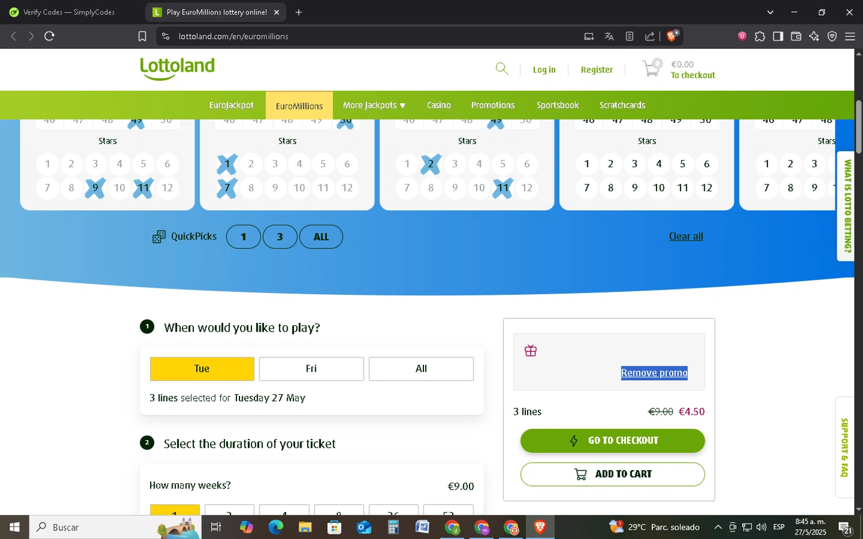Go to Sportsbook section
Viewport: 863px width, 539px height.
click(557, 105)
